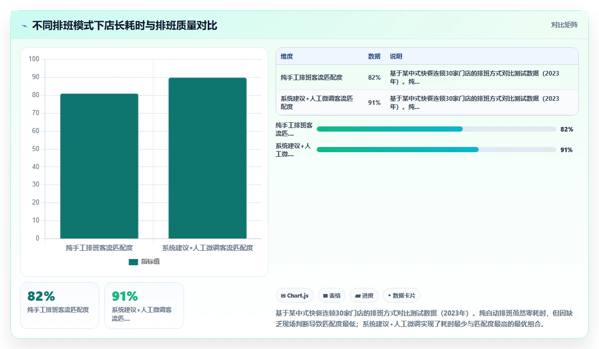Click the card title 不同排班模式下店长耗时与排班质量对比
This screenshot has width=599, height=349.
124,26
